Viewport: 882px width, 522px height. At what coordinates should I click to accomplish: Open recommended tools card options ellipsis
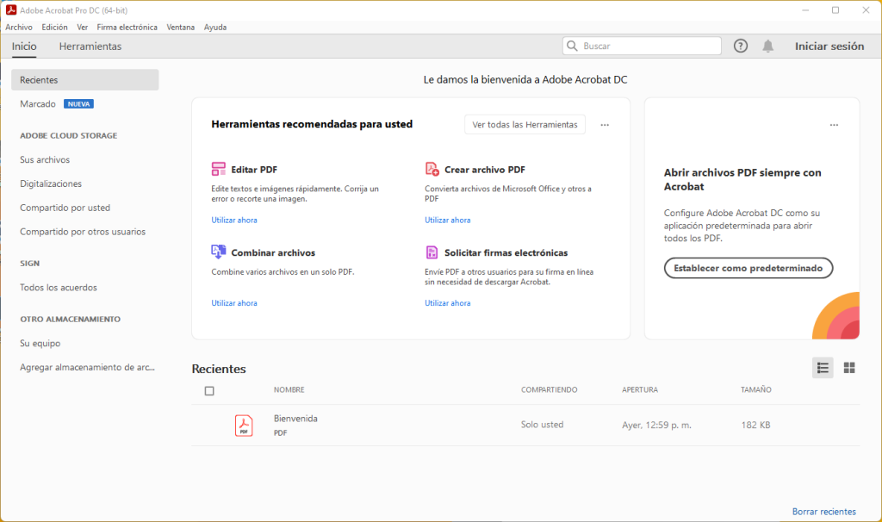point(605,125)
